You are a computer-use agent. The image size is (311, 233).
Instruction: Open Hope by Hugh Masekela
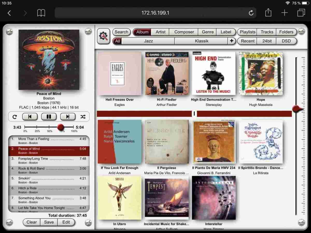(261, 74)
